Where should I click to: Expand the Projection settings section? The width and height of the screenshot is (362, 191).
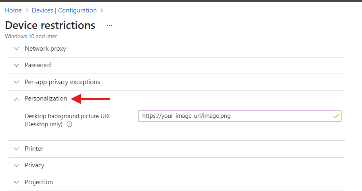(x=39, y=182)
